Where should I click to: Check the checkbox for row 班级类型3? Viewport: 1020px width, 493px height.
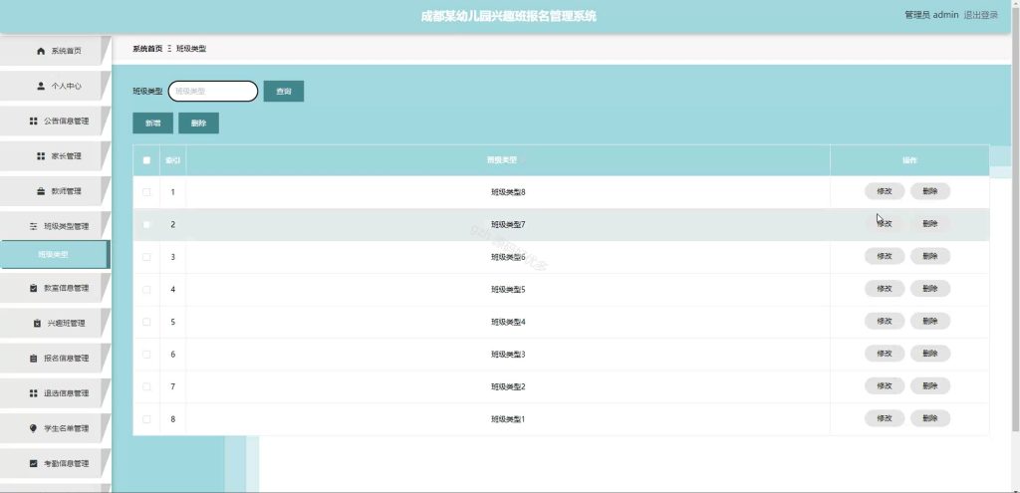point(146,355)
